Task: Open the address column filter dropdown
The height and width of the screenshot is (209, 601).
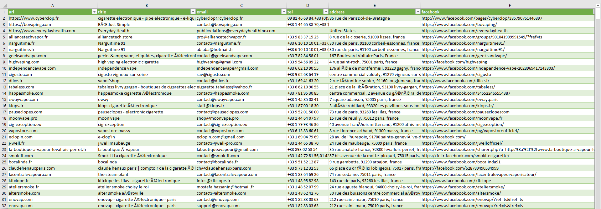Action: (x=418, y=12)
